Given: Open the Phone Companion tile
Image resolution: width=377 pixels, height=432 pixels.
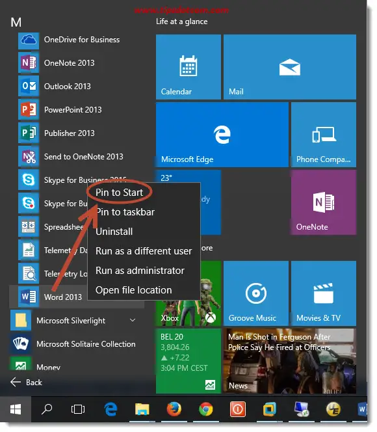Looking at the screenshot, I should point(324,135).
